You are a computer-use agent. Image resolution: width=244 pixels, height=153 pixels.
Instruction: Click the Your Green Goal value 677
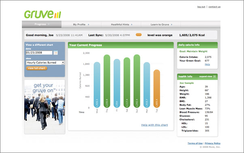click(207, 60)
